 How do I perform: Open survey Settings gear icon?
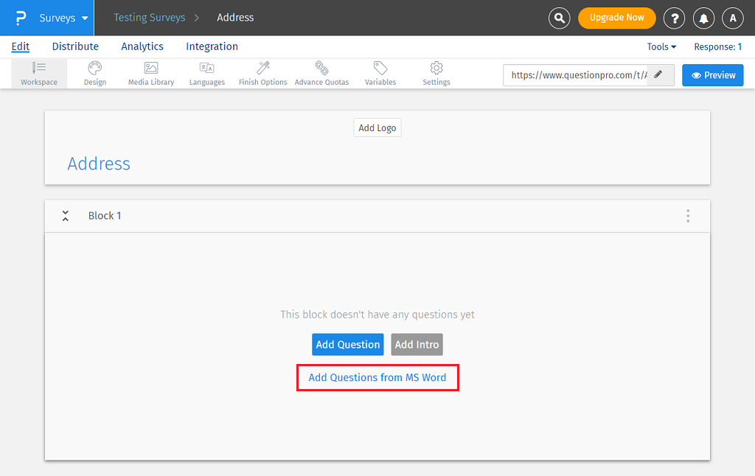[x=436, y=73]
